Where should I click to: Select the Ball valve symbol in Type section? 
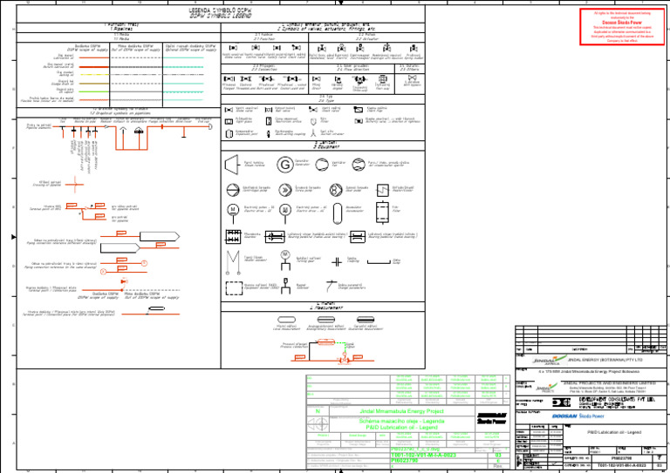pos(269,110)
